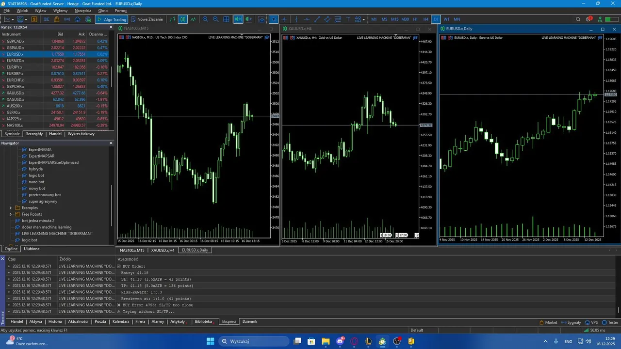Image resolution: width=621 pixels, height=349 pixels.
Task: Switch chart to candlestick type
Action: tap(183, 19)
